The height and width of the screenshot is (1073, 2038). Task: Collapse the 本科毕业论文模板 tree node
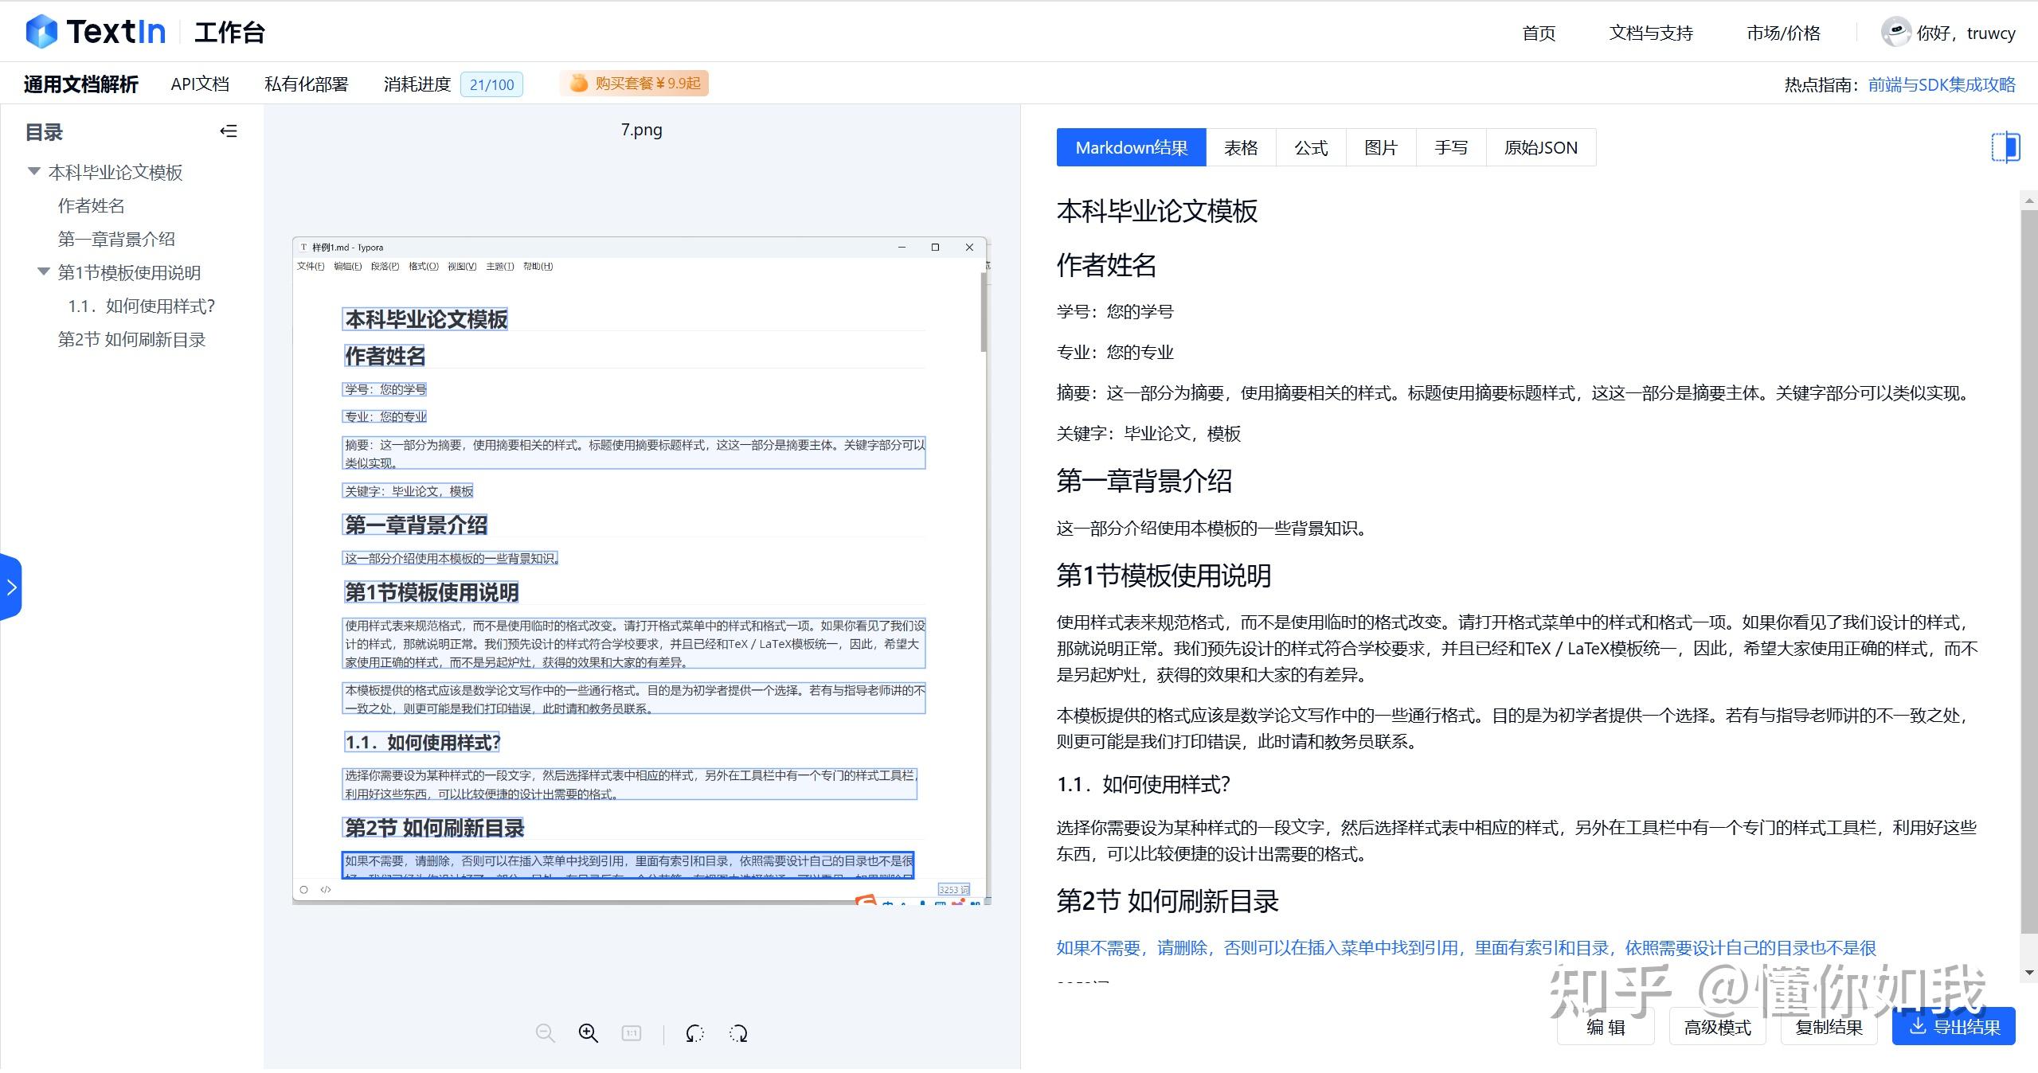[x=33, y=172]
